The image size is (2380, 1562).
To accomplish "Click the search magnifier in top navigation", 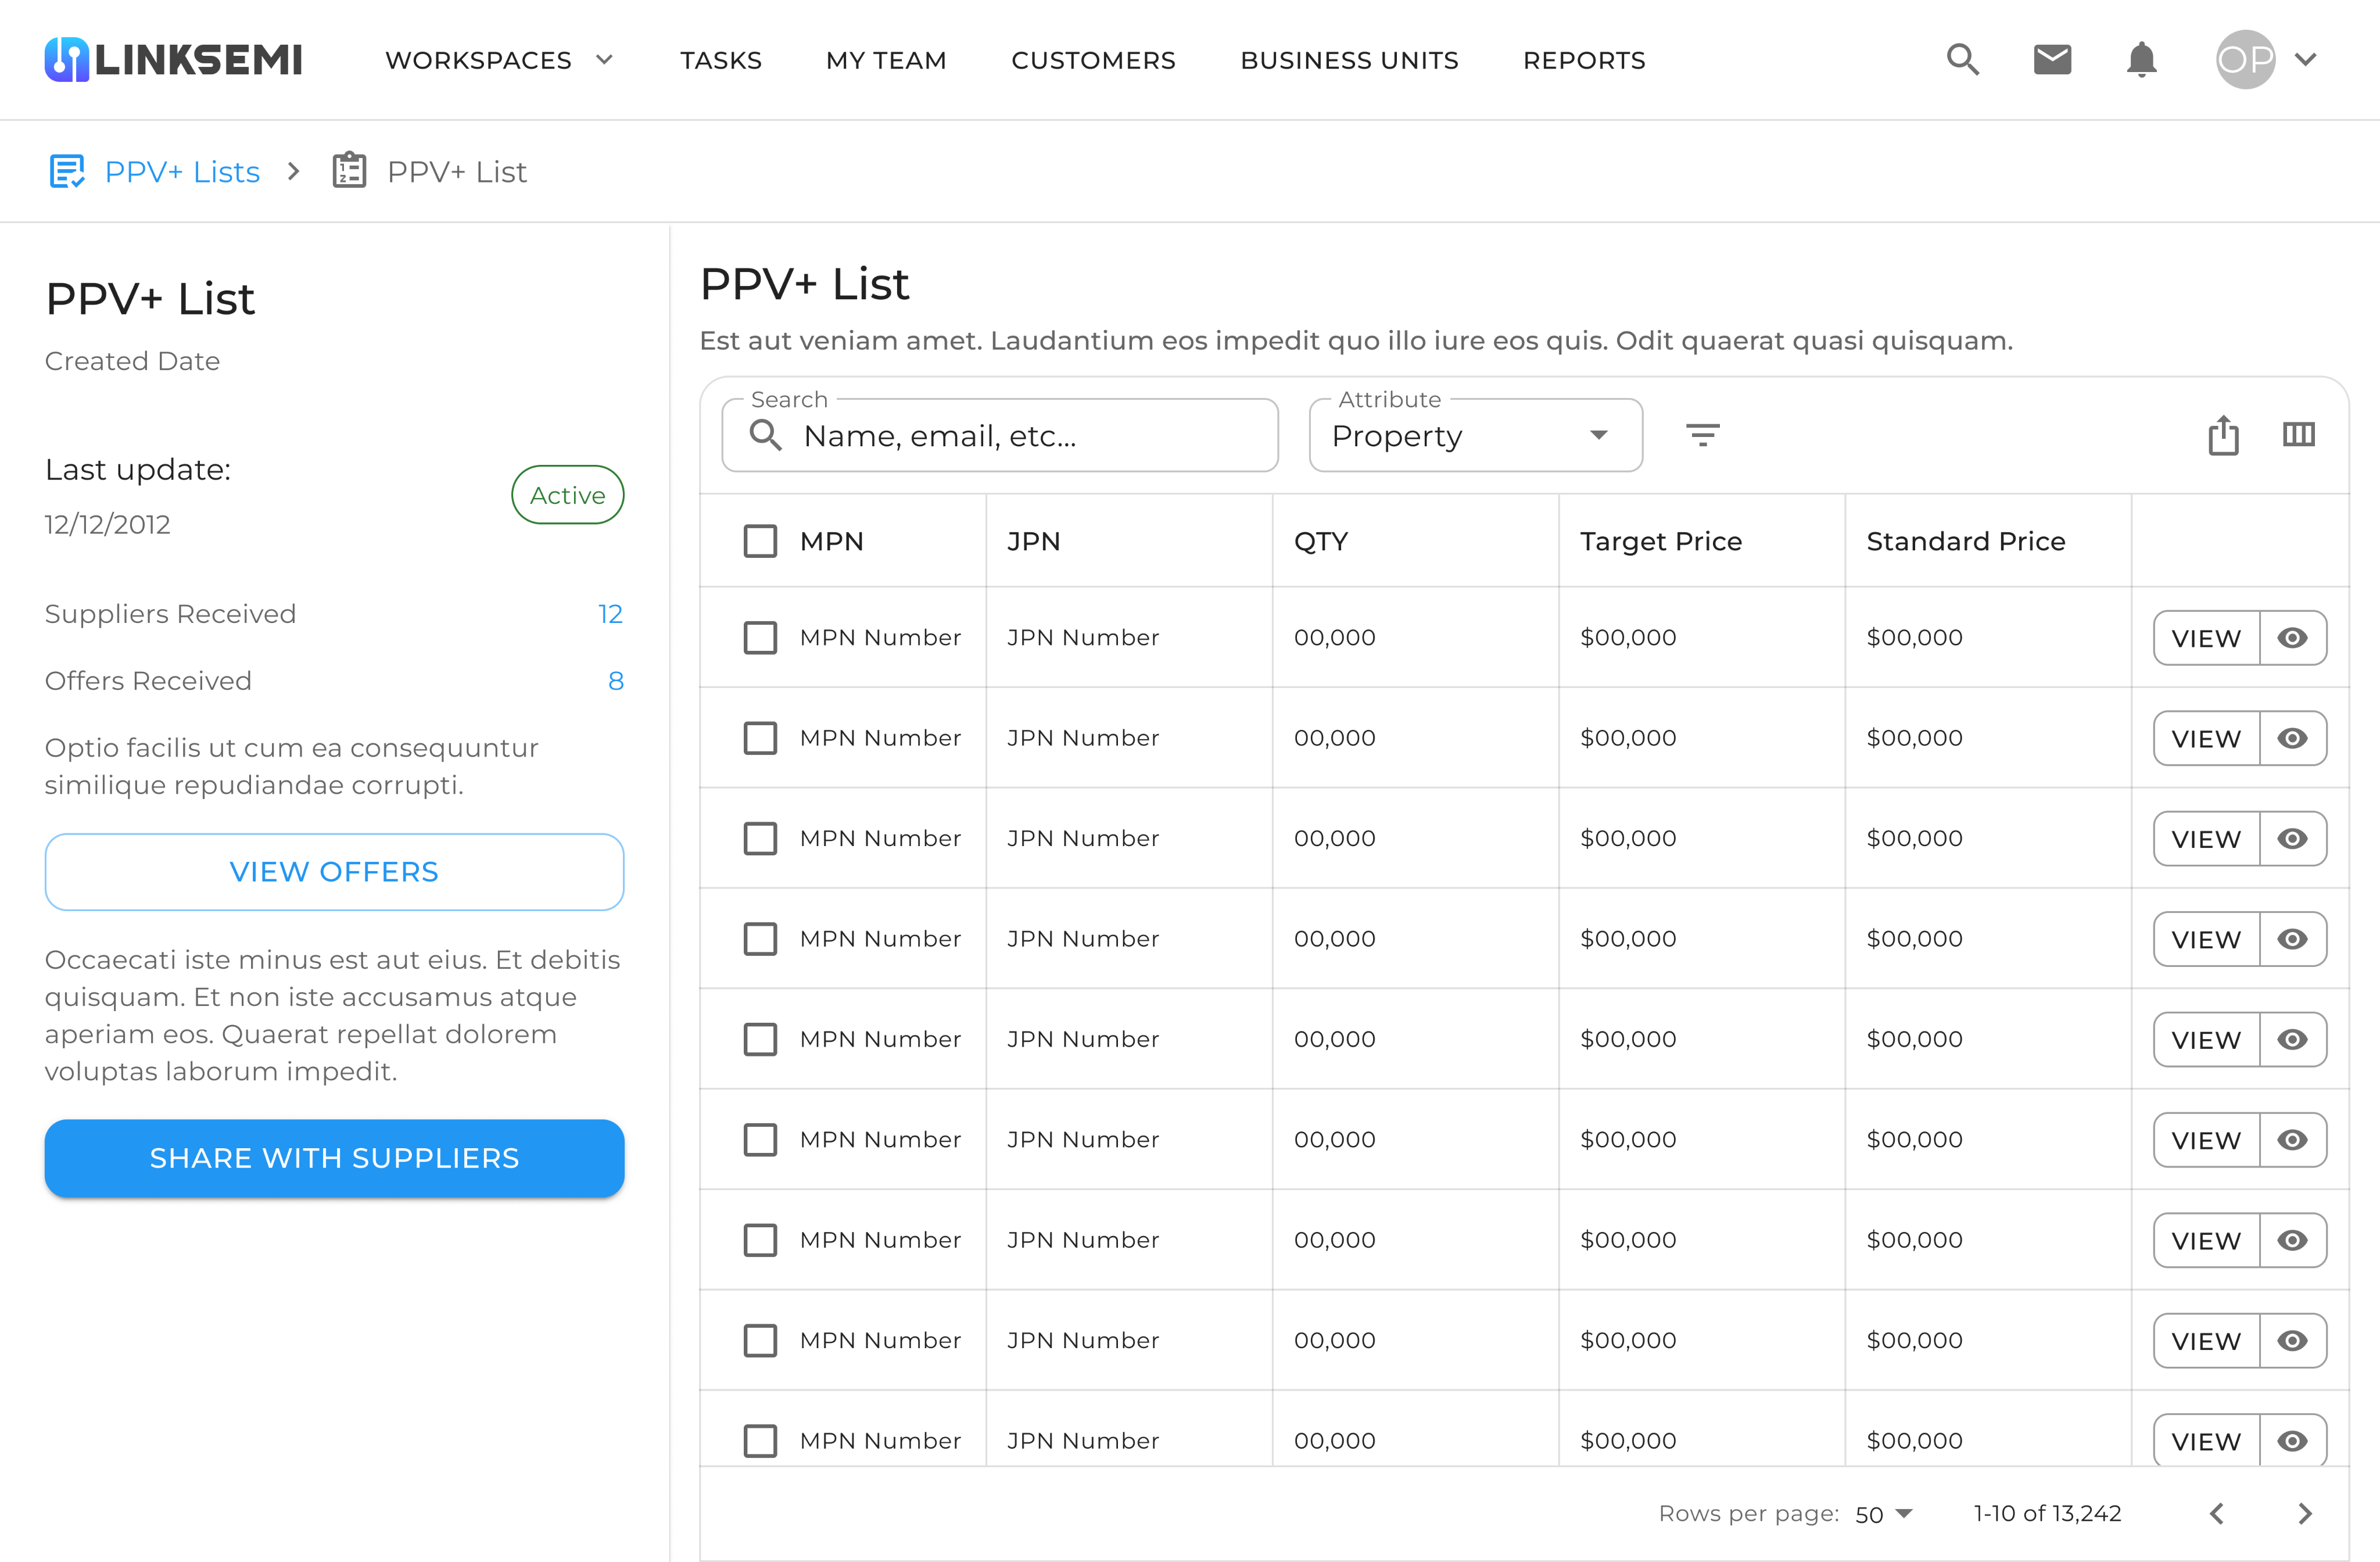I will (1962, 60).
